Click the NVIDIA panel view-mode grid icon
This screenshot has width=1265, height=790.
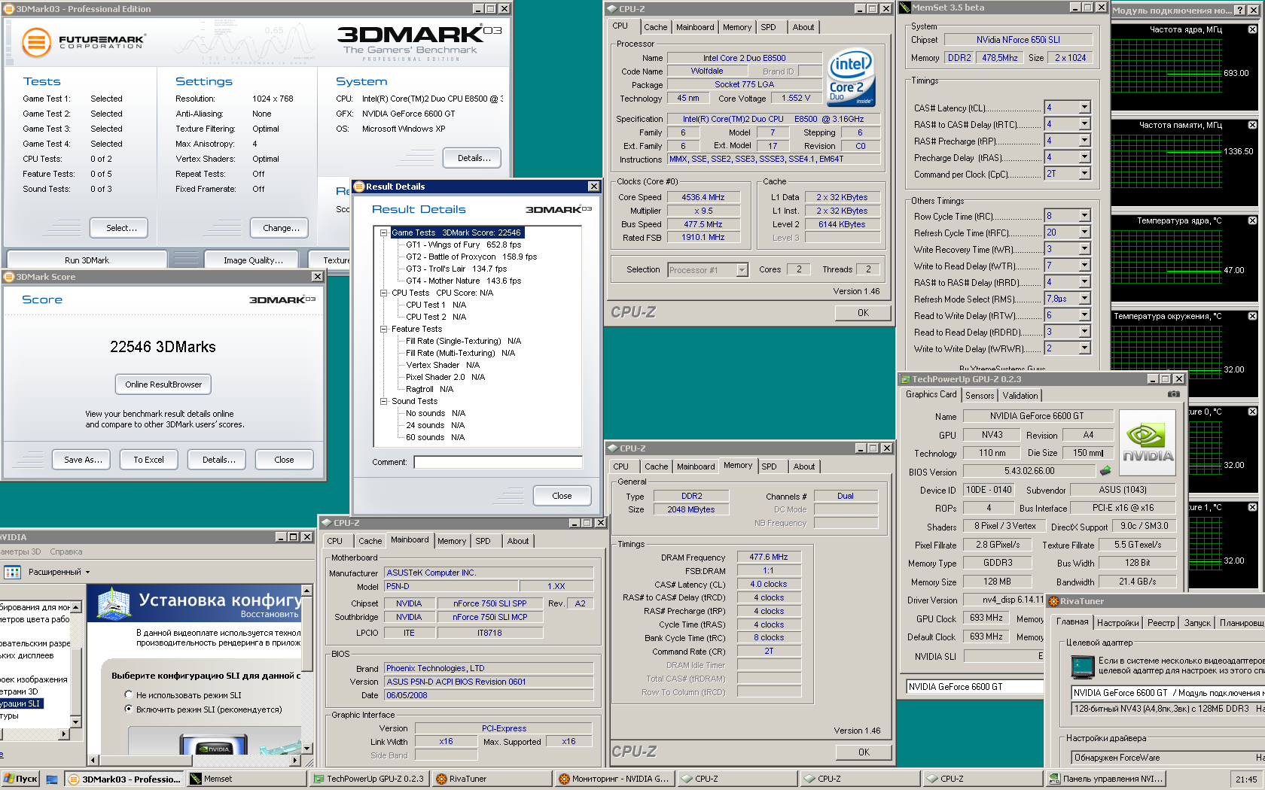point(12,572)
